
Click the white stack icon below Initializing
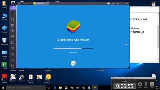73,63
